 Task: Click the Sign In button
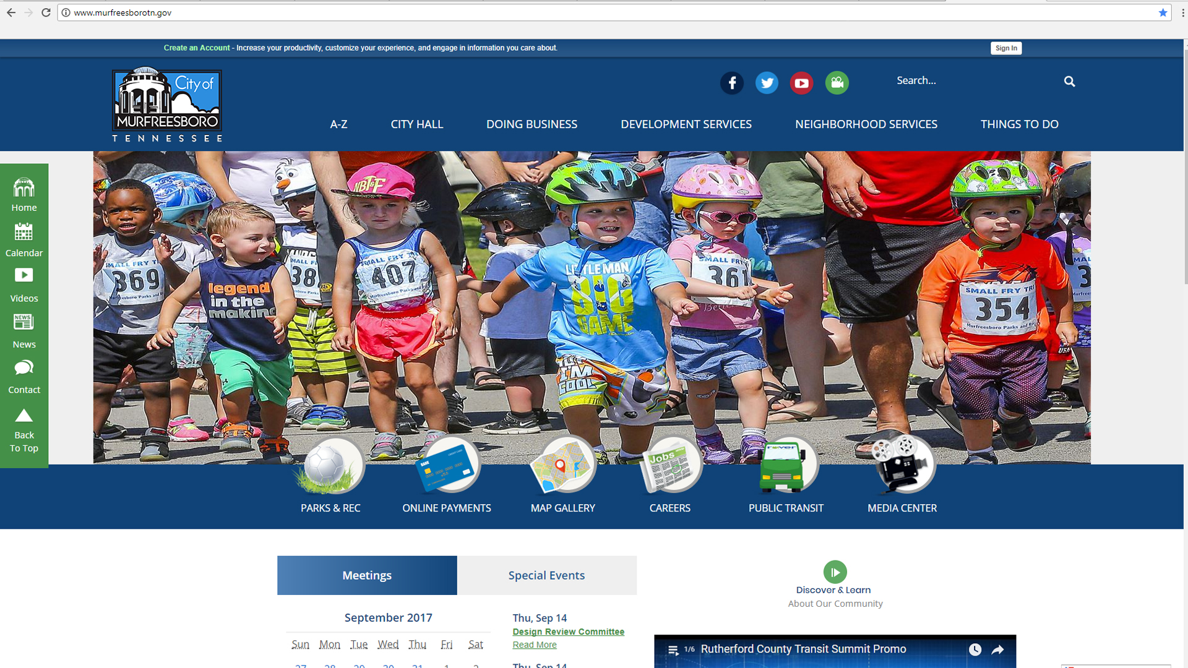(x=1005, y=48)
